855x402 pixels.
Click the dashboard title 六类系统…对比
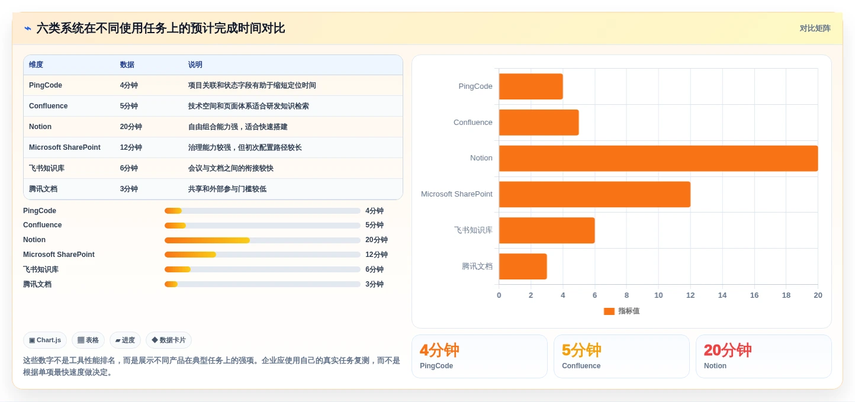pyautogui.click(x=160, y=28)
